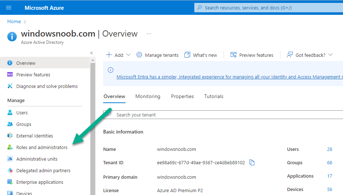Copy the Tenant ID with the copy icon
Viewport: 343px width, 195px height.
pos(252,162)
